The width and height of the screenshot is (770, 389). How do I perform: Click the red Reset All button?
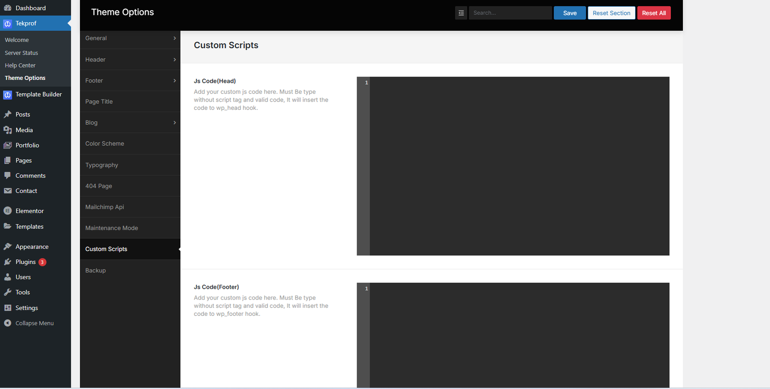tap(654, 13)
